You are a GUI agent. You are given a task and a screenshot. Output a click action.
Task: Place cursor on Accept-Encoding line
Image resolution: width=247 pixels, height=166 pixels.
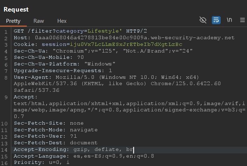coord(129,150)
